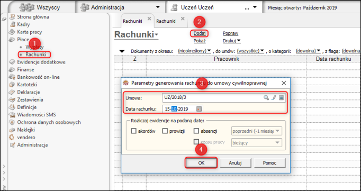Image resolution: width=361 pixels, height=191 pixels.
Task: Click the Umowa list icon
Action: (x=281, y=97)
